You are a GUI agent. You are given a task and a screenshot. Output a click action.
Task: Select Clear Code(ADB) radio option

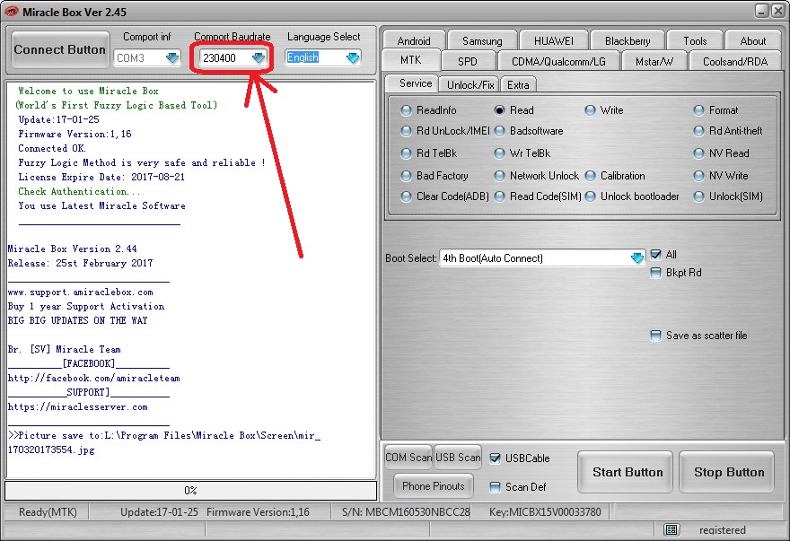tap(445, 196)
